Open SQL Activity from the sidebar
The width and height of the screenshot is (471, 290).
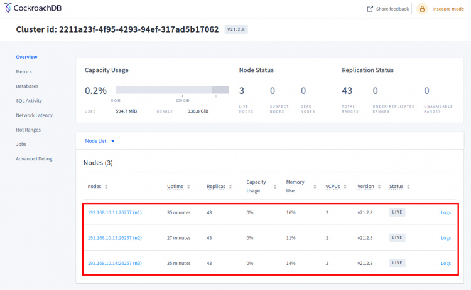29,100
